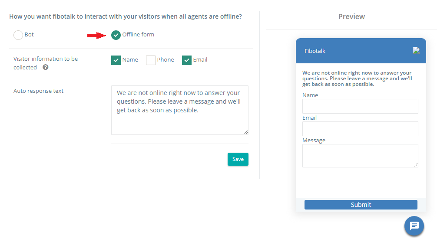
Task: Click the Message box resize handle
Action: (416, 165)
